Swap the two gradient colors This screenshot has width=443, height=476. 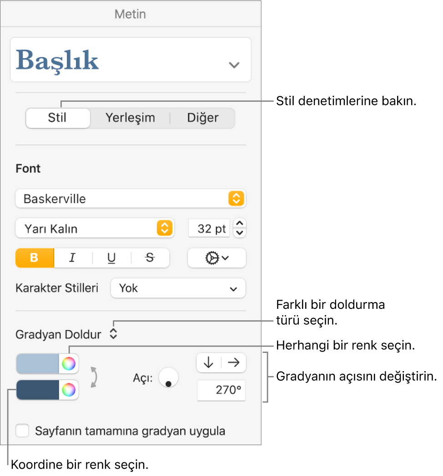coord(94,377)
